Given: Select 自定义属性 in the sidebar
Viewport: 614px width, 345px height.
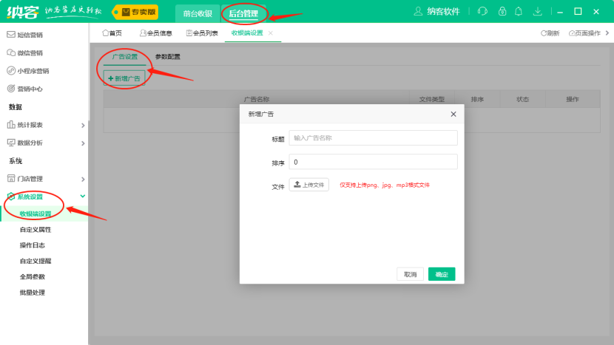Looking at the screenshot, I should point(36,230).
